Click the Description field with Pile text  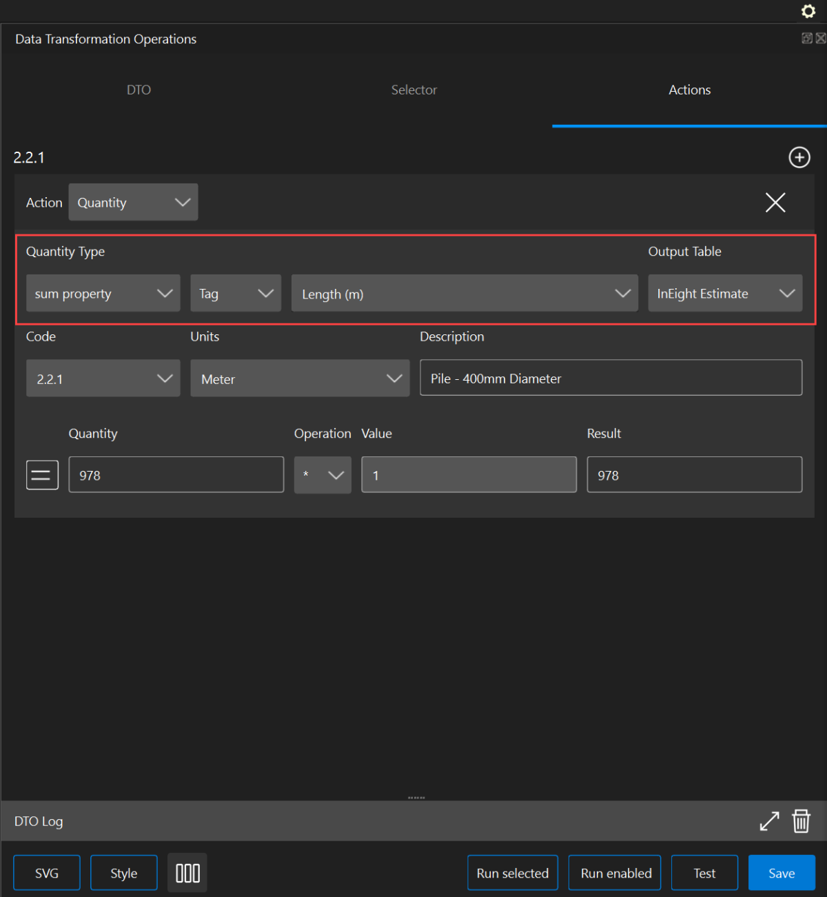click(610, 379)
